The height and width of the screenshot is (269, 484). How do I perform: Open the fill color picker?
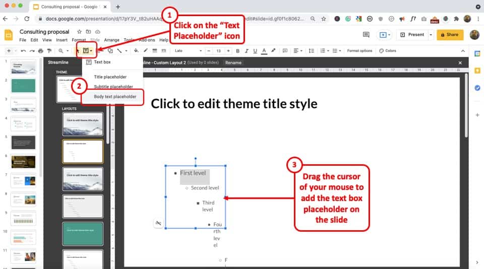pyautogui.click(x=136, y=50)
